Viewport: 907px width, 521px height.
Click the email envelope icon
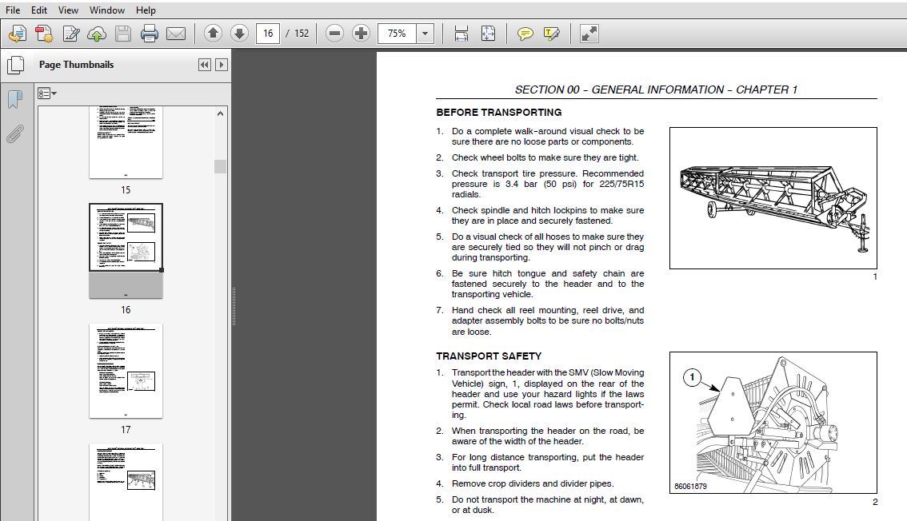coord(176,34)
